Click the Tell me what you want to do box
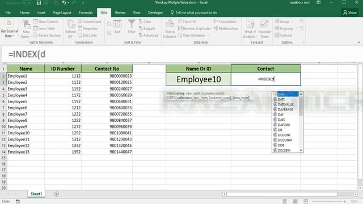363x204 pixels. coord(194,12)
